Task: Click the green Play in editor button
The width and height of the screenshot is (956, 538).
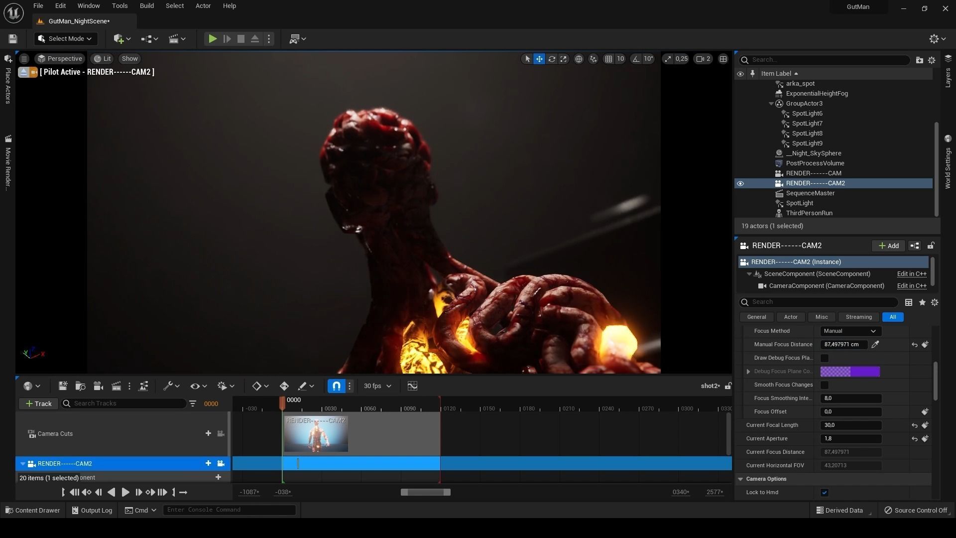Action: coord(213,39)
